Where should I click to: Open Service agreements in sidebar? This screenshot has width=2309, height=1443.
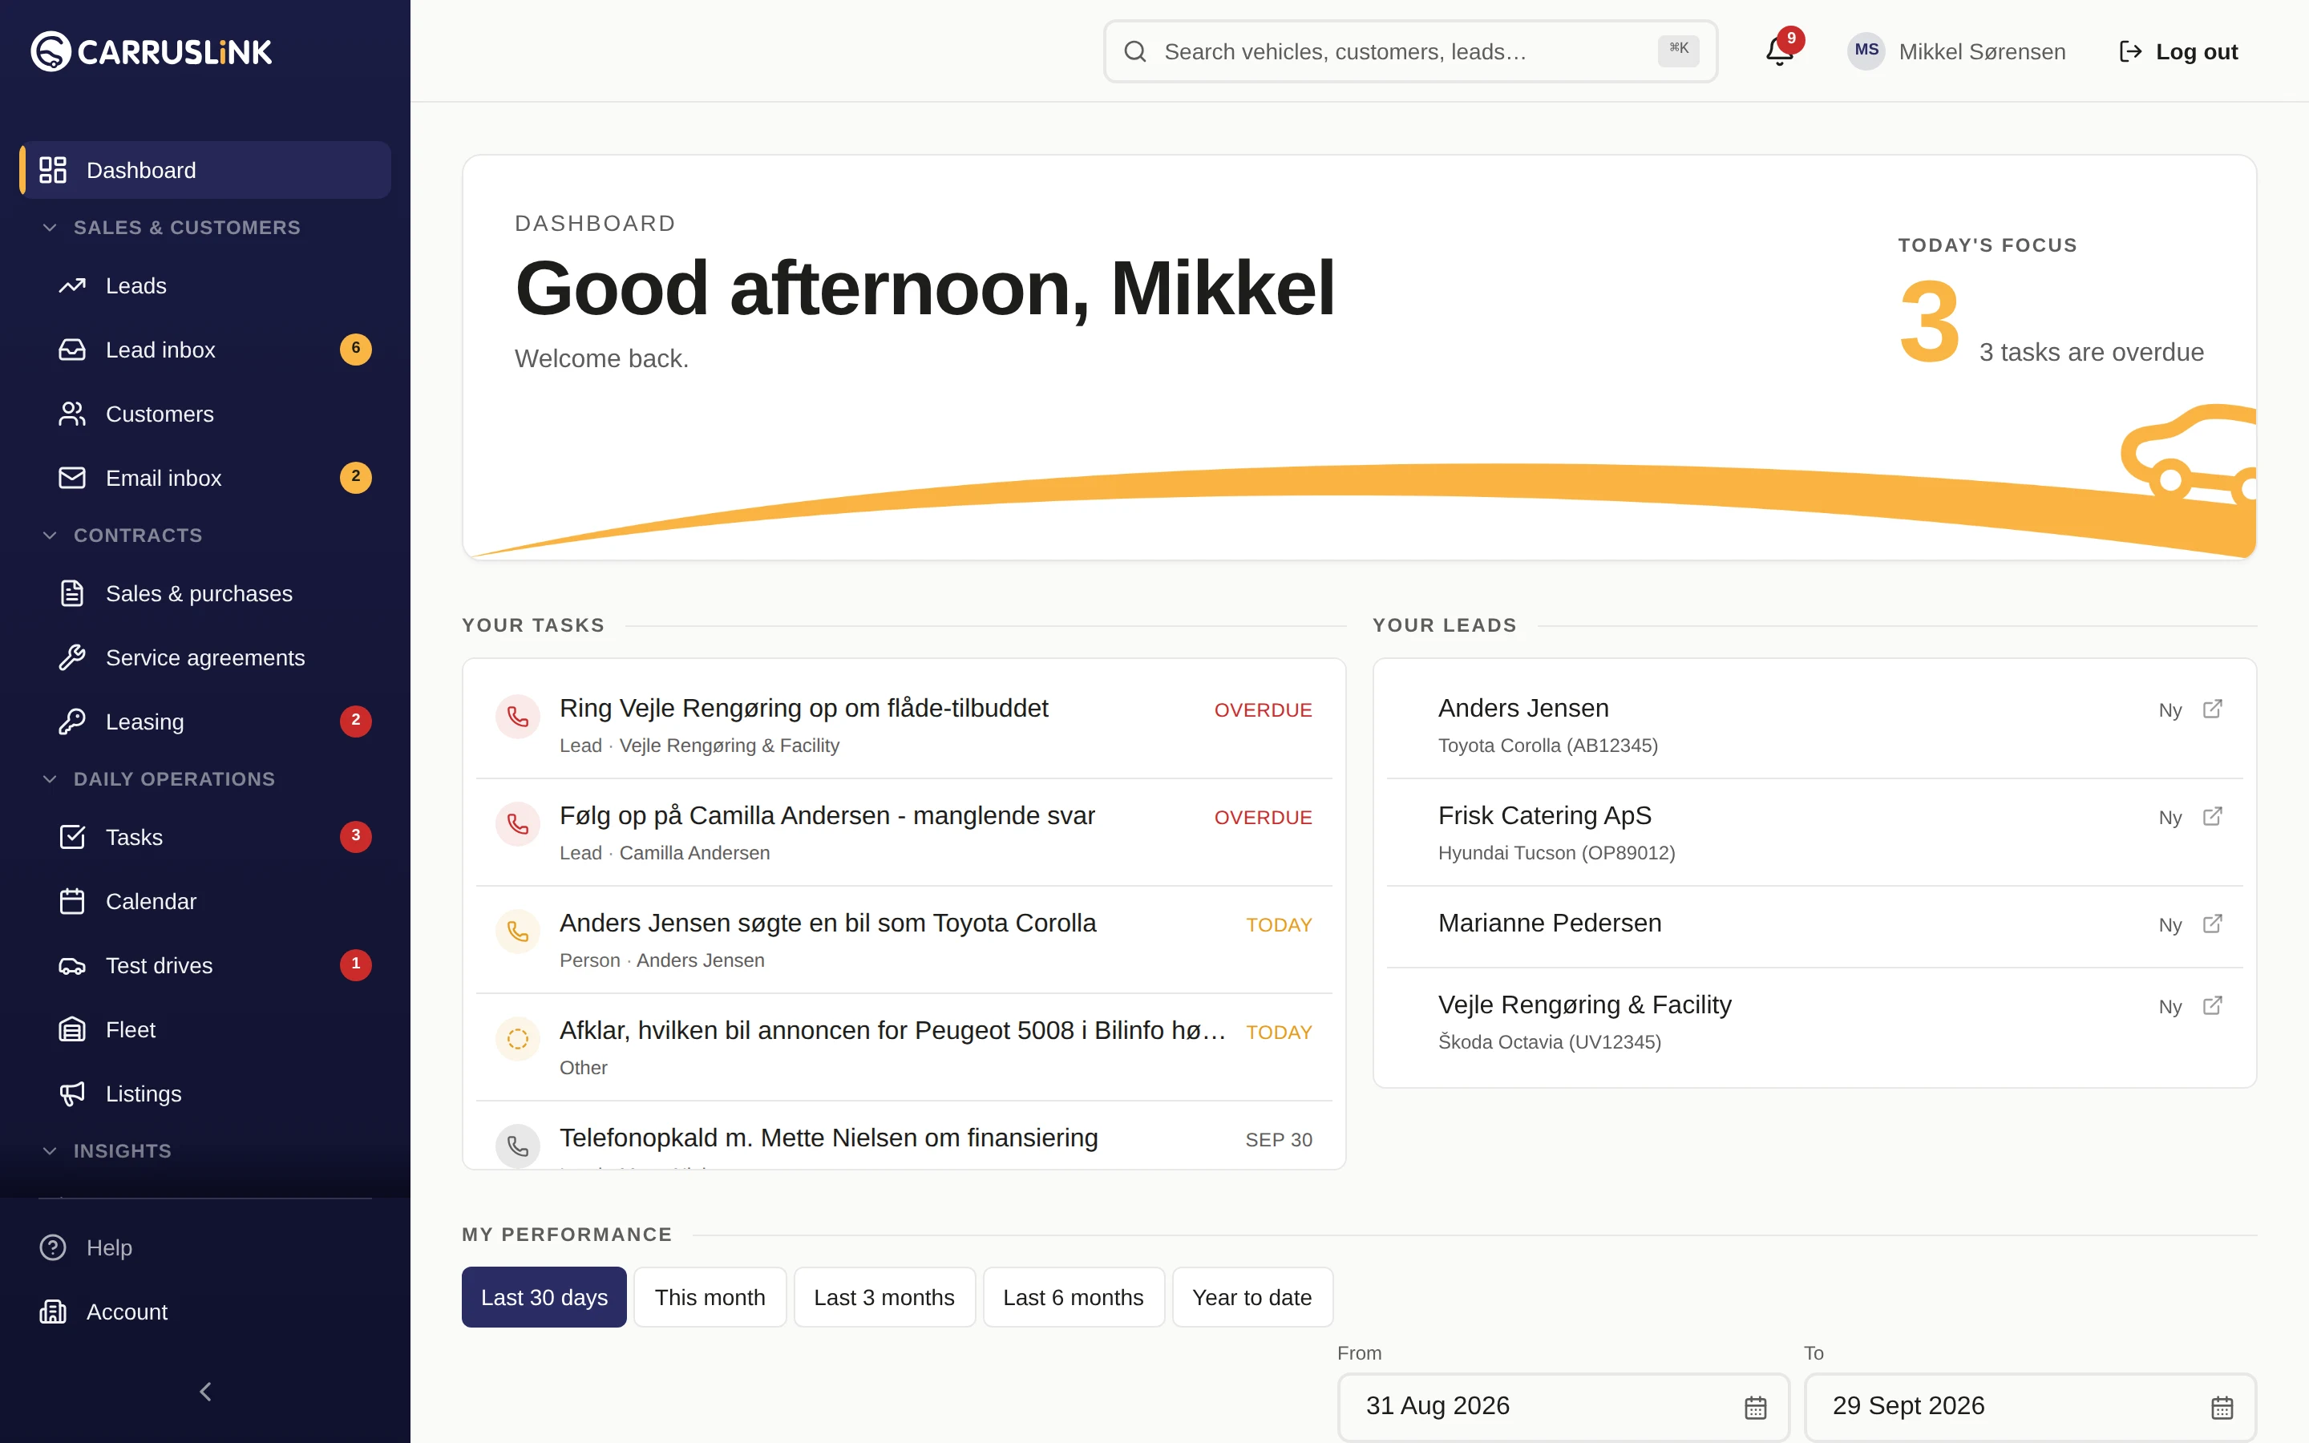pos(215,657)
